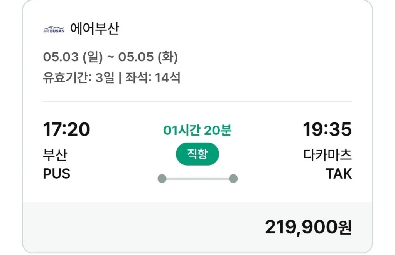Select the 직항 direct flight badge
The height and width of the screenshot is (255, 395).
point(197,154)
